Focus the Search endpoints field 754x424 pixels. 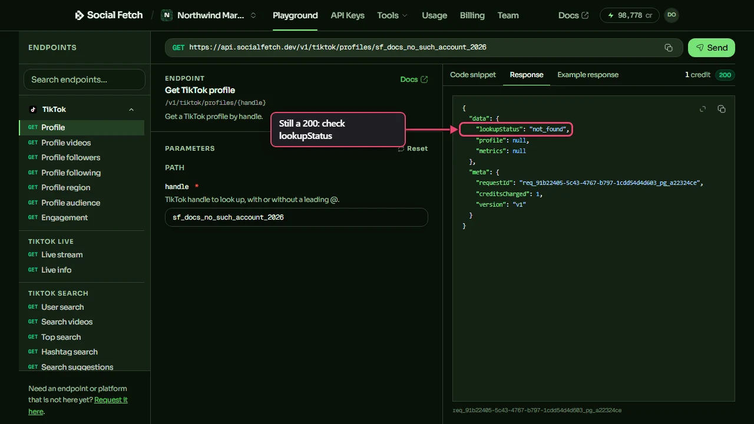click(84, 79)
